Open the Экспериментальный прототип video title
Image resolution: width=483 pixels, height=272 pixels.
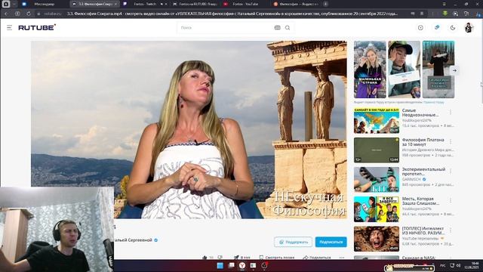point(423,172)
